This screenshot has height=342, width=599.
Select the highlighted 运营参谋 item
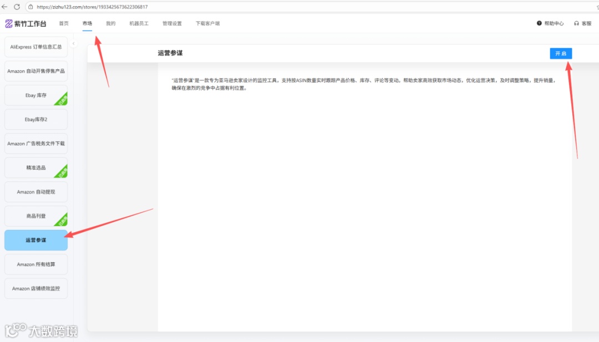(x=36, y=240)
